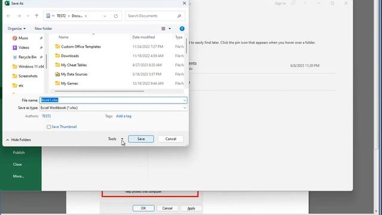Edit the TEST2 author name
This screenshot has height=215, width=382.
click(47, 116)
